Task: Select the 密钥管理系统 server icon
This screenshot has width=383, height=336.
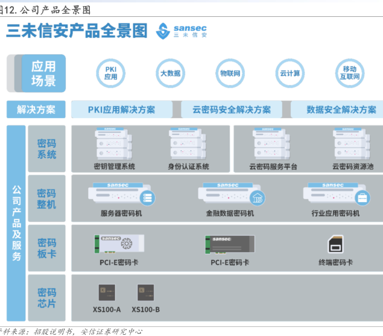Action: point(113,144)
